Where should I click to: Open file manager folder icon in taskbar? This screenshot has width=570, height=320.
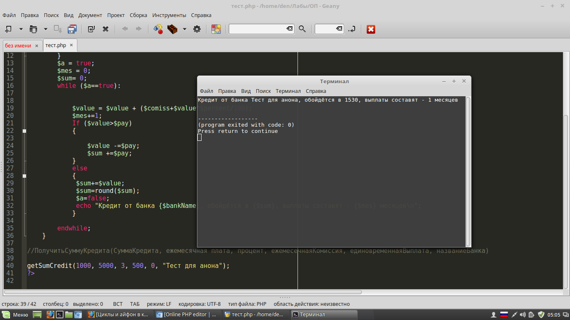point(69,315)
